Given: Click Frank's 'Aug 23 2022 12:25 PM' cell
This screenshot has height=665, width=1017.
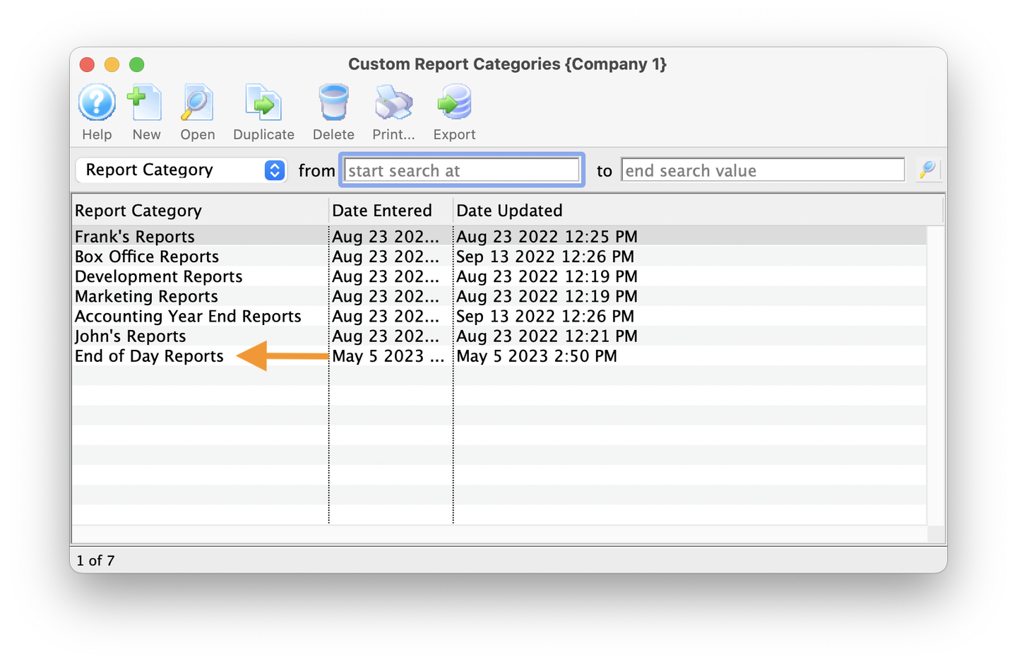Looking at the screenshot, I should point(547,237).
